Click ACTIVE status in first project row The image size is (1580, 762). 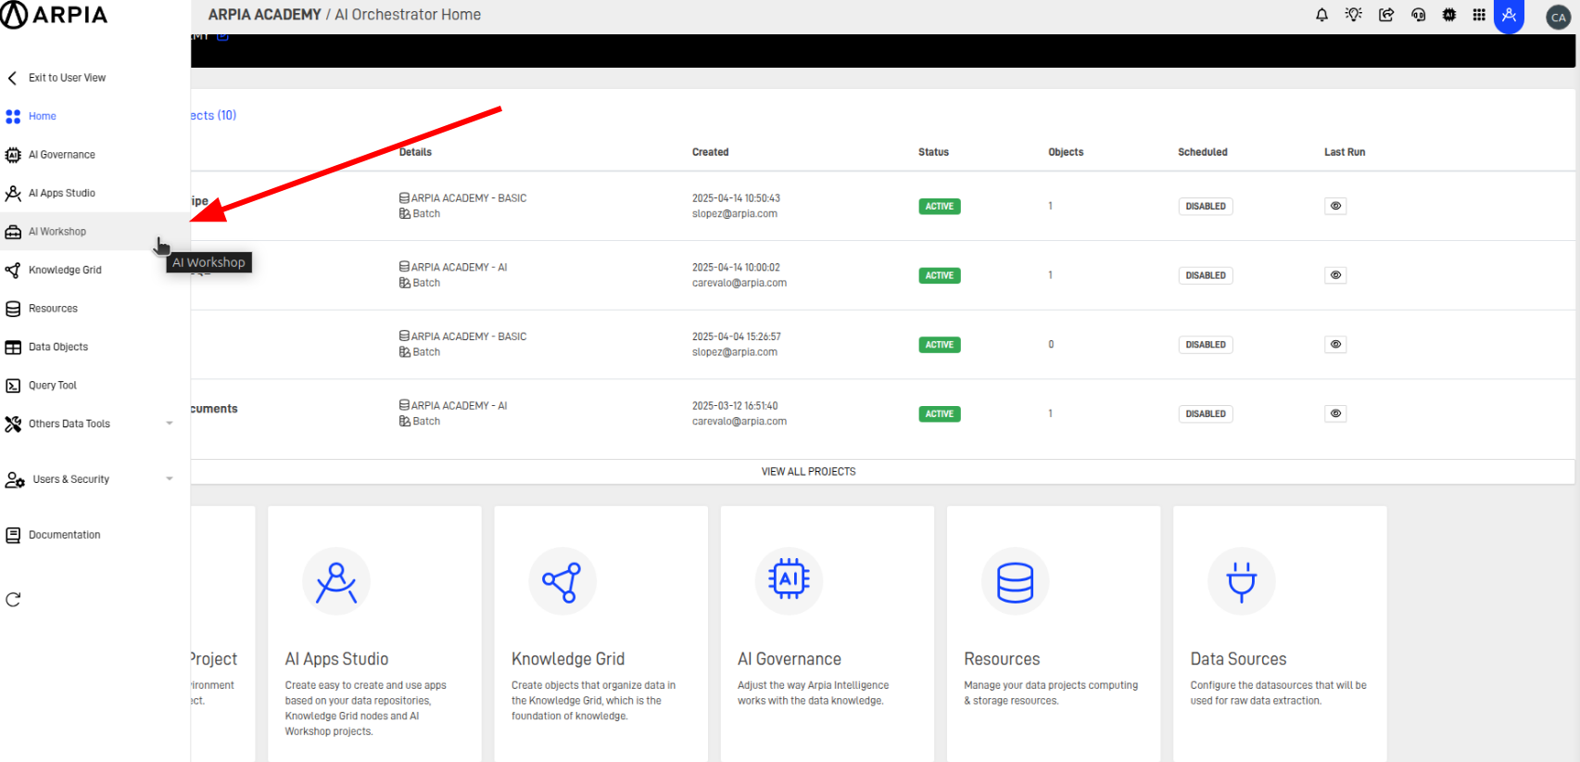pos(940,207)
